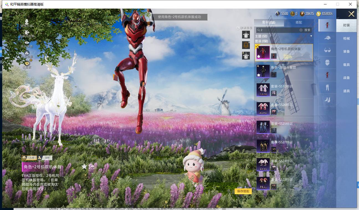Screen dimensions: 359x210
Task: Click the 搜索 search button
Action: tap(307, 30)
